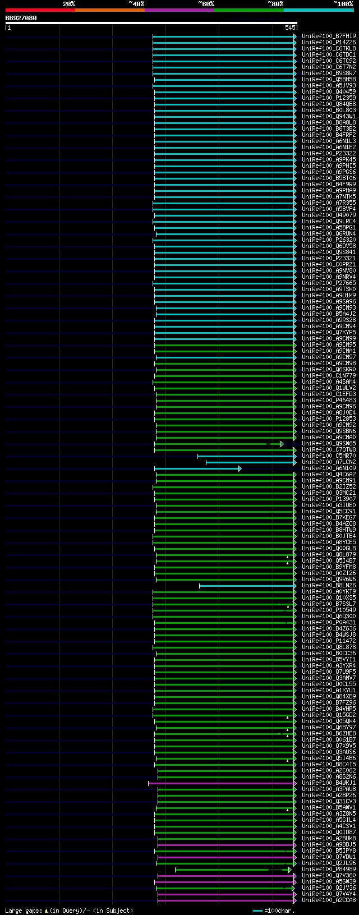Click hit label UniRef100_P23322
Viewport: 359px width, 915px height.
(329, 153)
